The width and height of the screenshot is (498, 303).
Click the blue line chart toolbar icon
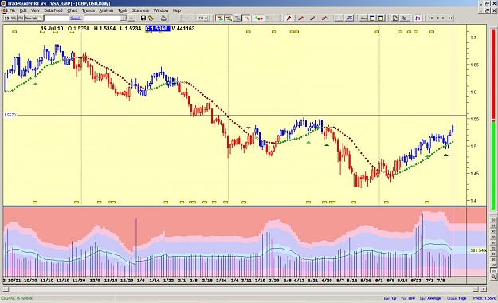click(349, 18)
